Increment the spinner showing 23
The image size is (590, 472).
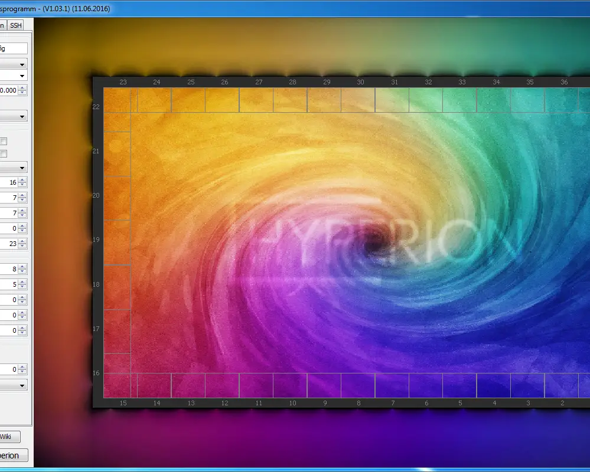coord(22,241)
